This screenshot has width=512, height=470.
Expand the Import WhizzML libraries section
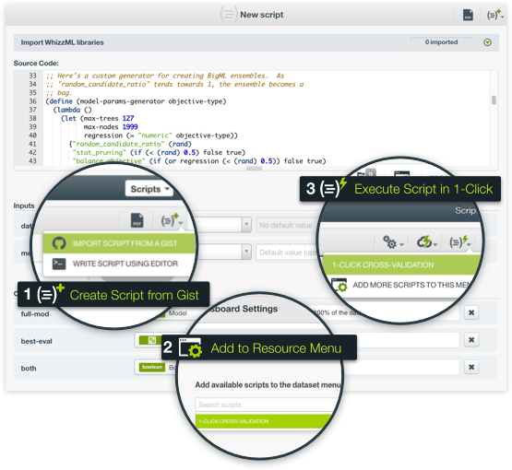pos(487,42)
